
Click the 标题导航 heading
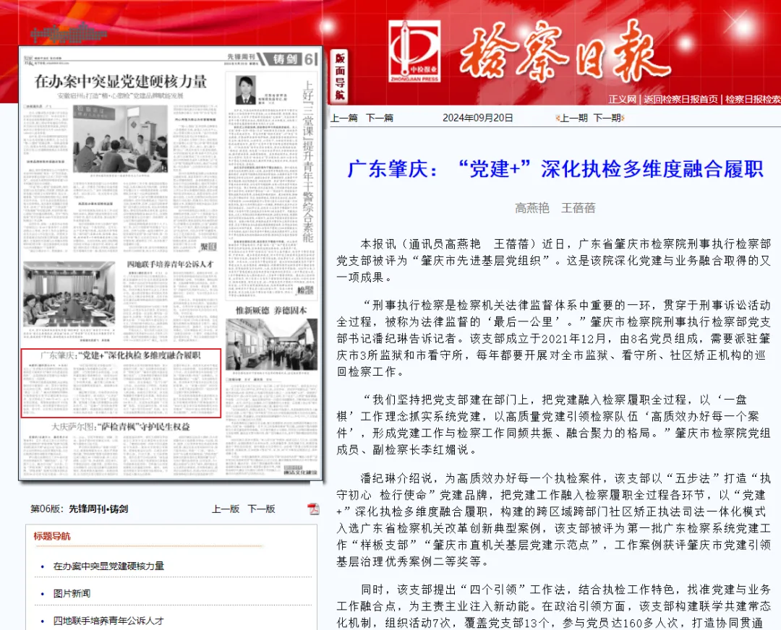coord(52,536)
